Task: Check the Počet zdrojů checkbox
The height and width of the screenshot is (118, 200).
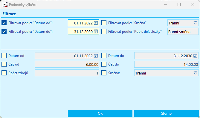Action: (4, 73)
